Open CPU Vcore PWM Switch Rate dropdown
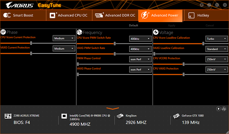Screen dimensions: 229x134 pyautogui.click(x=140, y=39)
